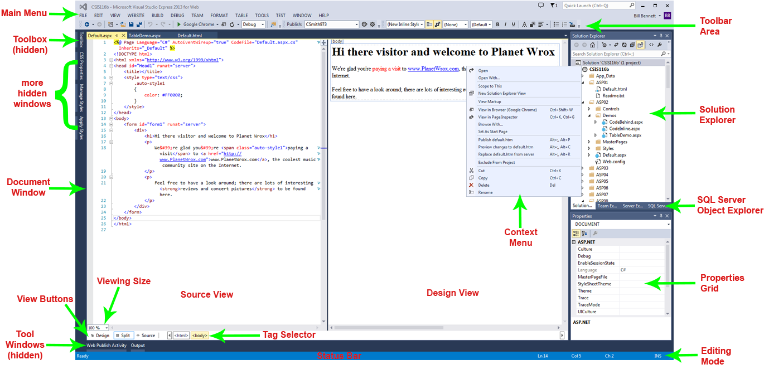764x374 pixels.
Task: Select the <html> tag selector button
Action: click(x=181, y=336)
